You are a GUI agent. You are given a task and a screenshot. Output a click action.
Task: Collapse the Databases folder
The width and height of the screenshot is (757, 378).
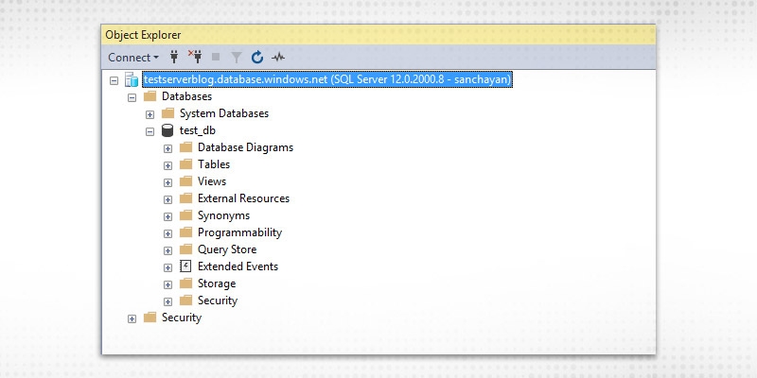click(132, 97)
